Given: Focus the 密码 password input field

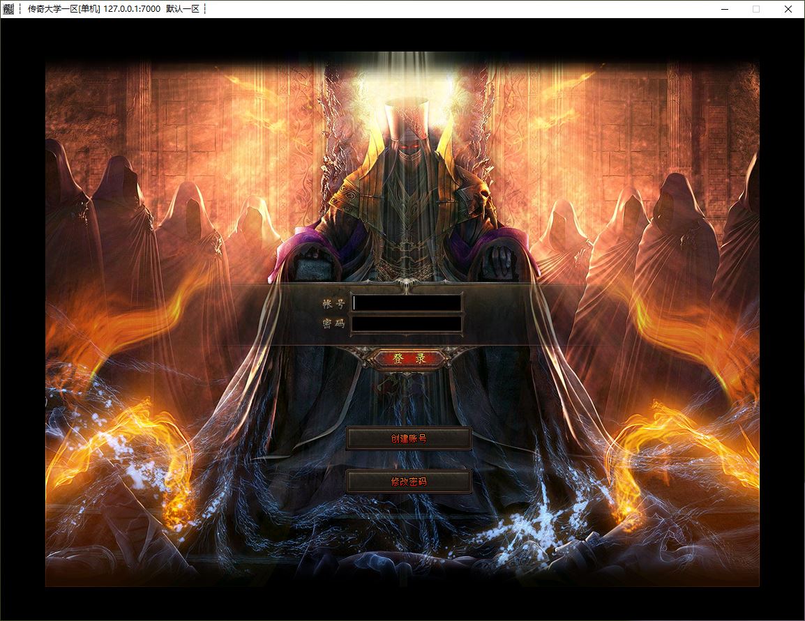Looking at the screenshot, I should [407, 324].
